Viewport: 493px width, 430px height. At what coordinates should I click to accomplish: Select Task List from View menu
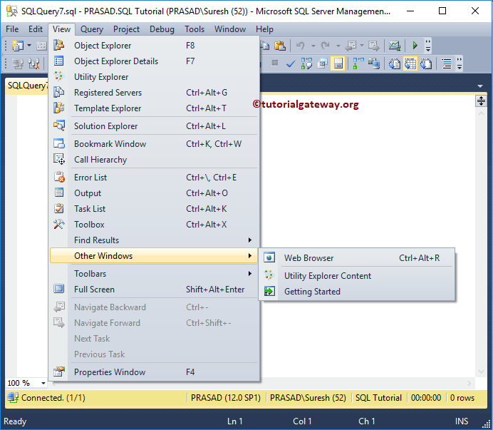[x=155, y=209]
